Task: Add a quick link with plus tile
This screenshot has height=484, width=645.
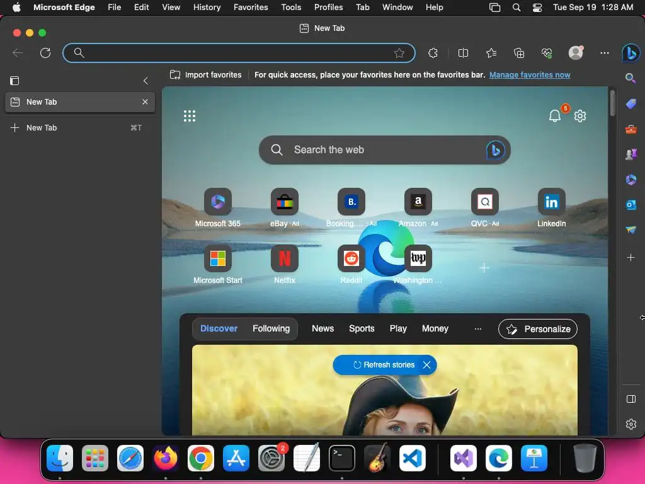Action: tap(484, 268)
